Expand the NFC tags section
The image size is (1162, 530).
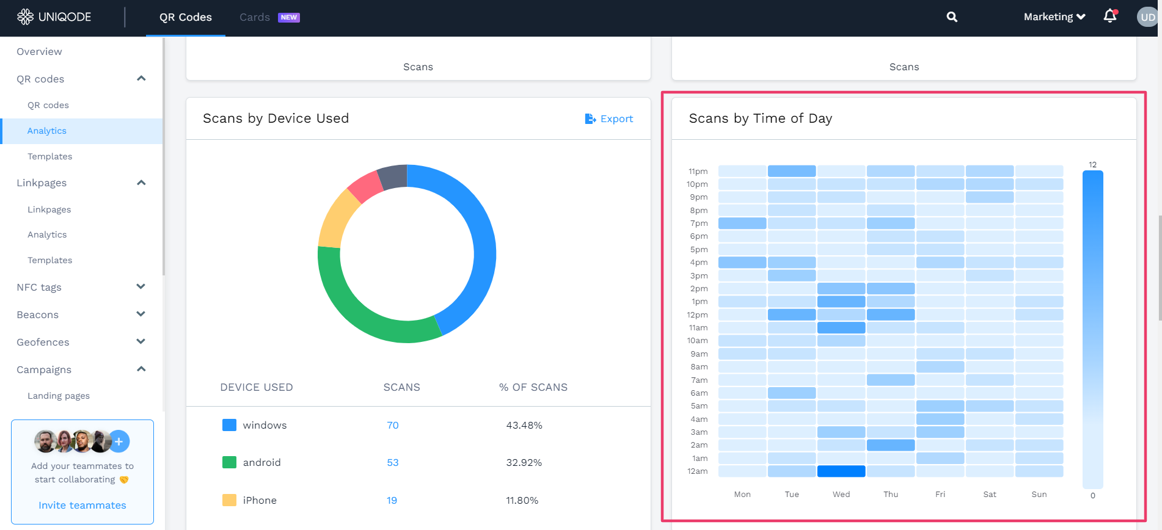141,286
